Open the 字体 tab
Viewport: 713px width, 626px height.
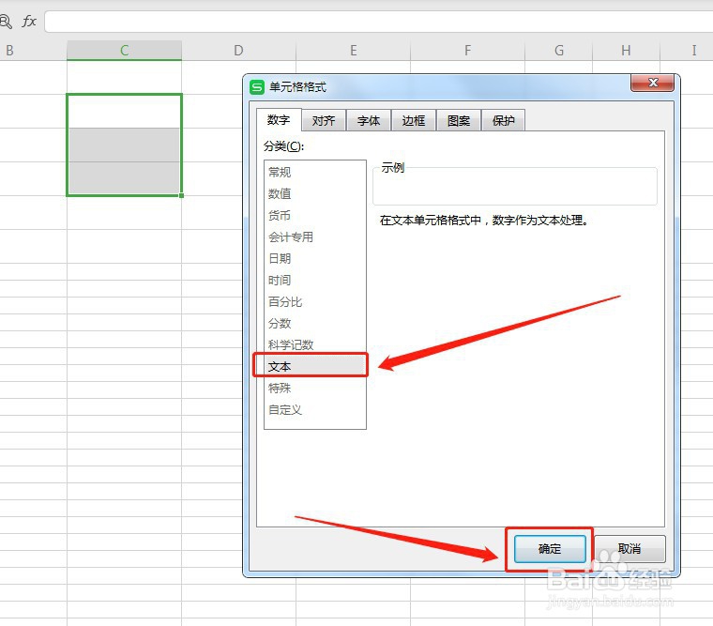point(369,120)
